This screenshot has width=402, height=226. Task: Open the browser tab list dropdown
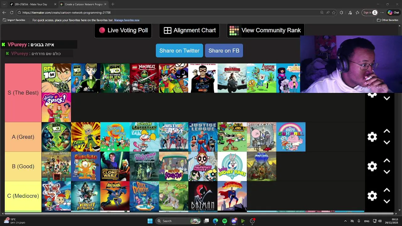(x=4, y=4)
